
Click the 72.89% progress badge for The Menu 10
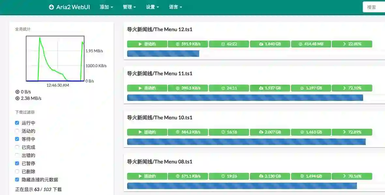tap(352, 132)
